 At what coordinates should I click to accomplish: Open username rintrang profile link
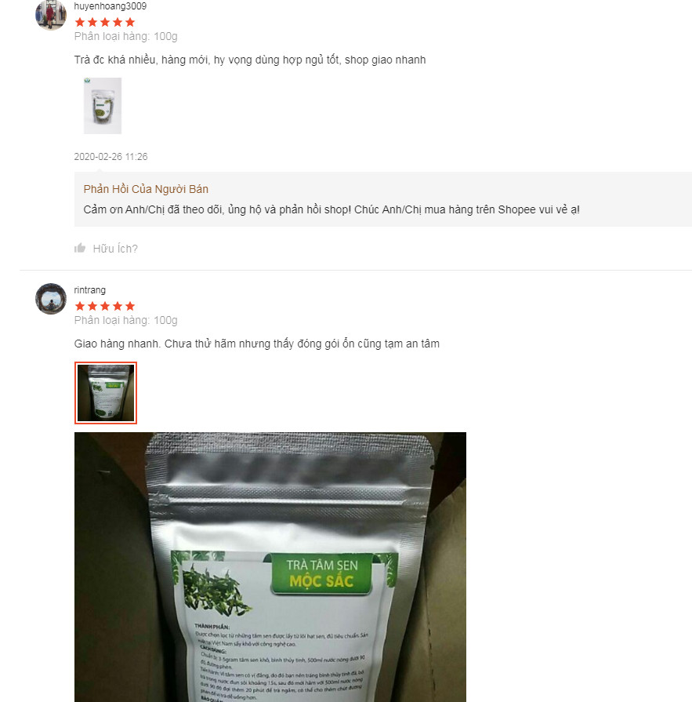90,290
